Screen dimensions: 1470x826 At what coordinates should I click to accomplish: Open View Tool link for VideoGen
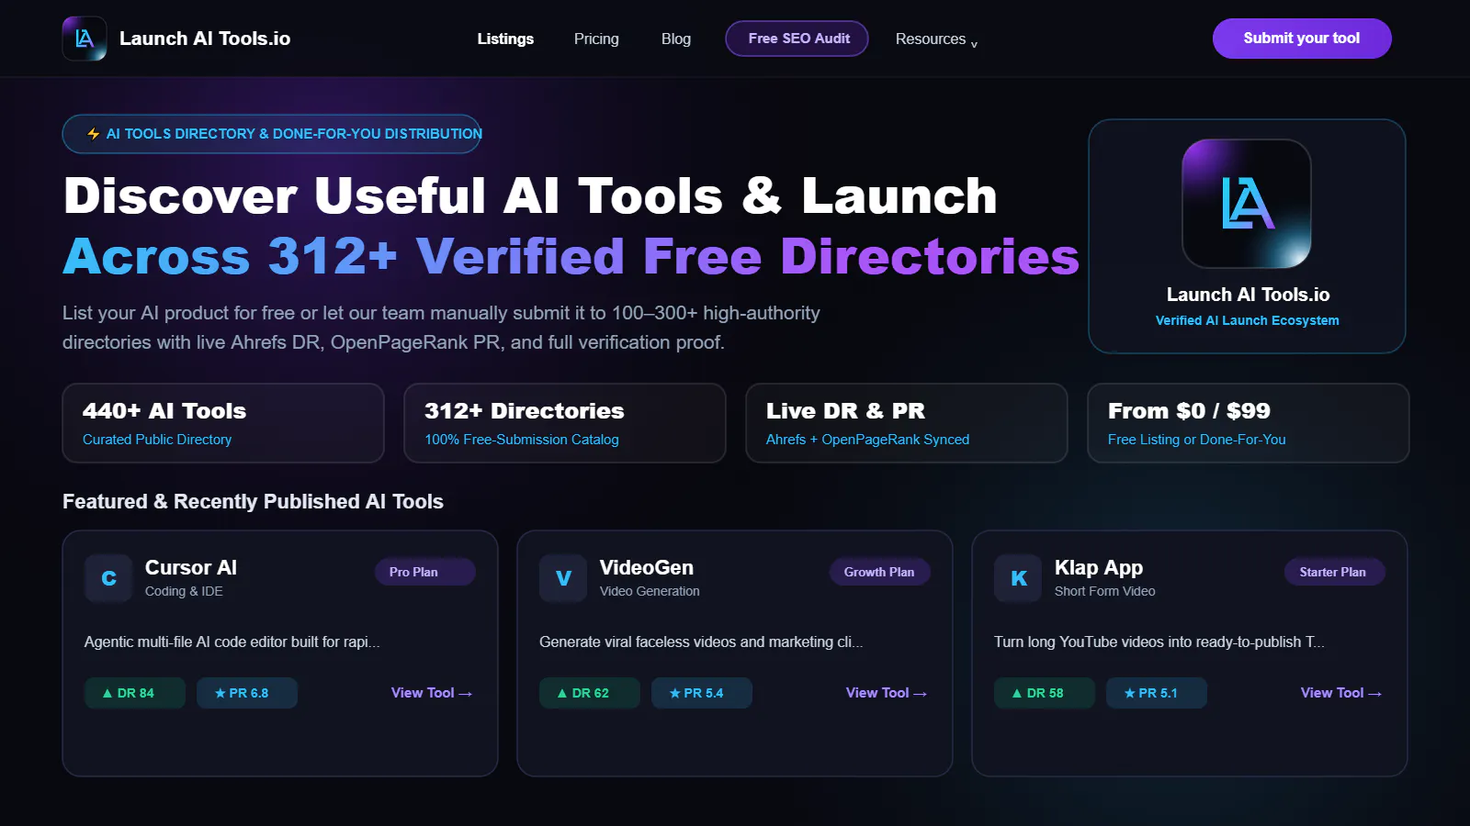tap(887, 693)
